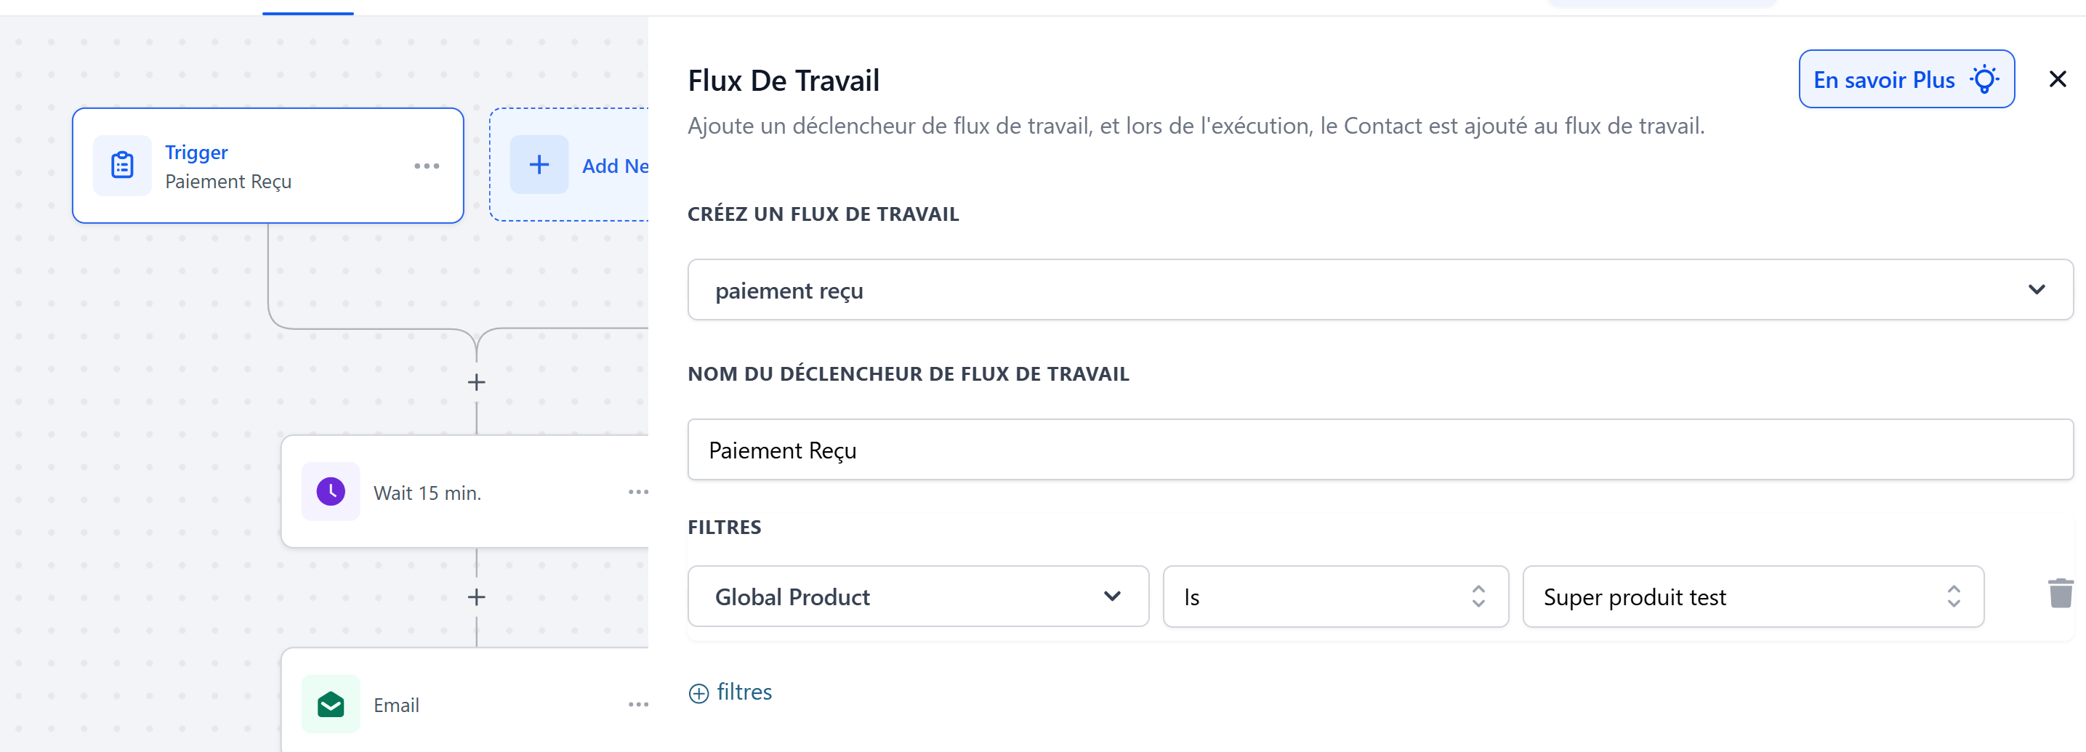Add another filter via filtres link
Image resolution: width=2086 pixels, height=752 pixels.
click(x=730, y=692)
